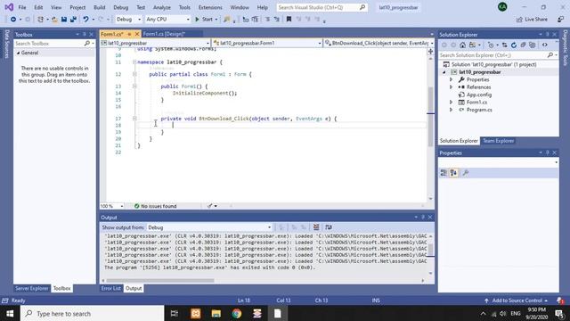Open Chrome from the Windows taskbar
570x321 pixels.
(237, 313)
